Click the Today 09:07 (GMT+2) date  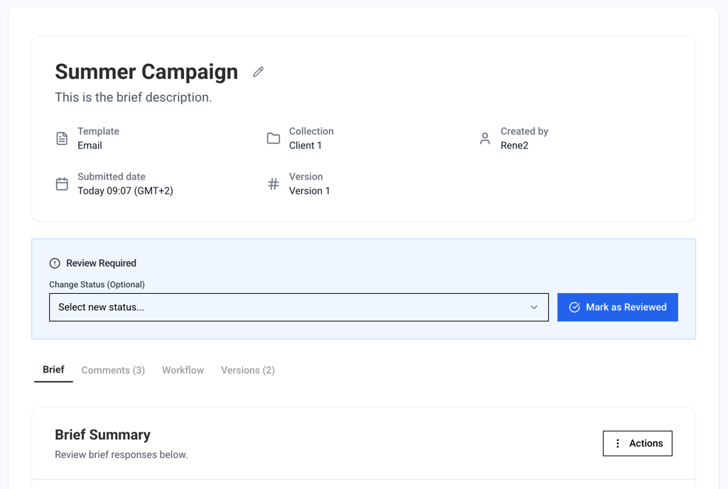pos(125,191)
